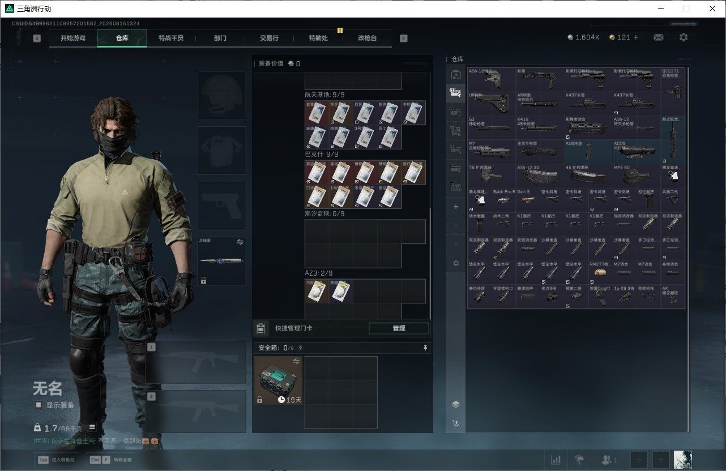This screenshot has width=726, height=471.
Task: Select the Baldr Pro R item
Action: tap(504, 200)
